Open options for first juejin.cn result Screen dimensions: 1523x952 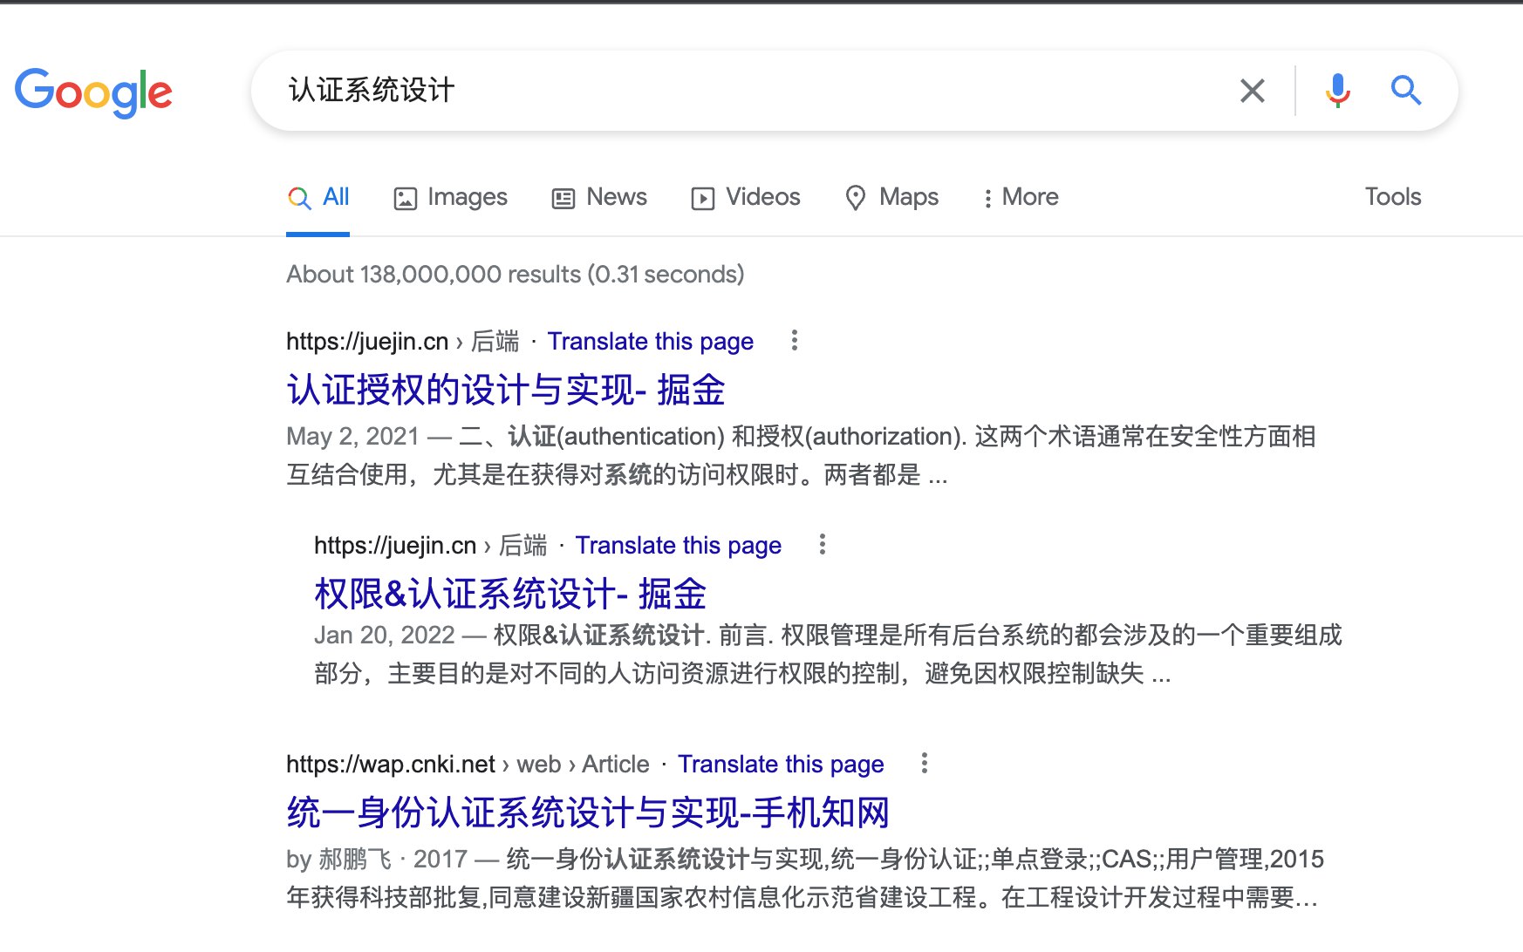794,341
